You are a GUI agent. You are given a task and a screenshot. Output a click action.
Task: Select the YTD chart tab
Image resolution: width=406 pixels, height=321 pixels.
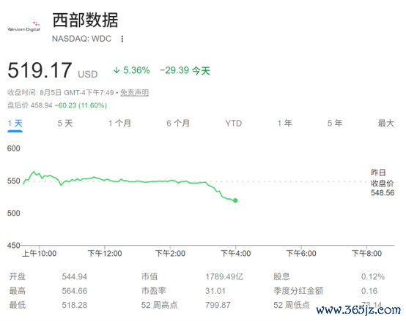pos(234,124)
